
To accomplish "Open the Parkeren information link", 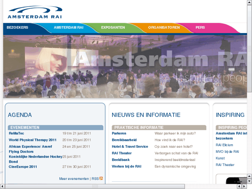I will point(119,134).
